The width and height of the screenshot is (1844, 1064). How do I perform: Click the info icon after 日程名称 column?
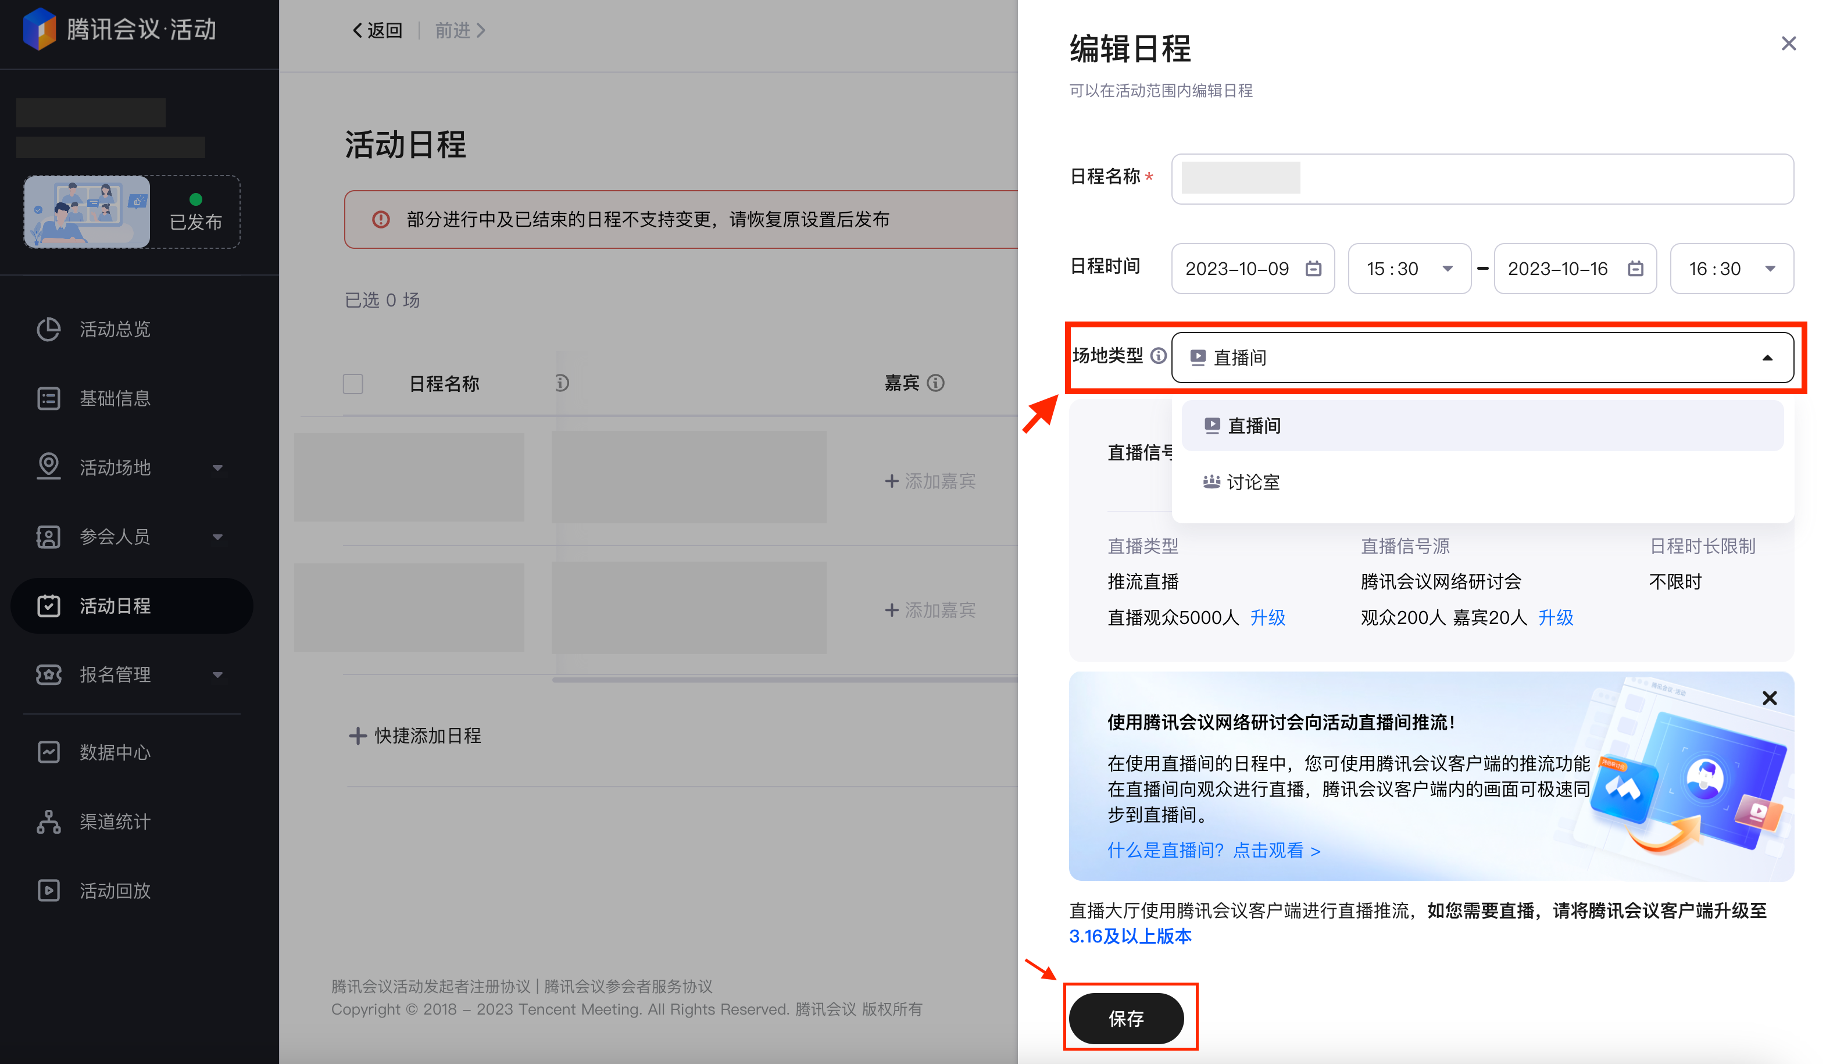(561, 383)
